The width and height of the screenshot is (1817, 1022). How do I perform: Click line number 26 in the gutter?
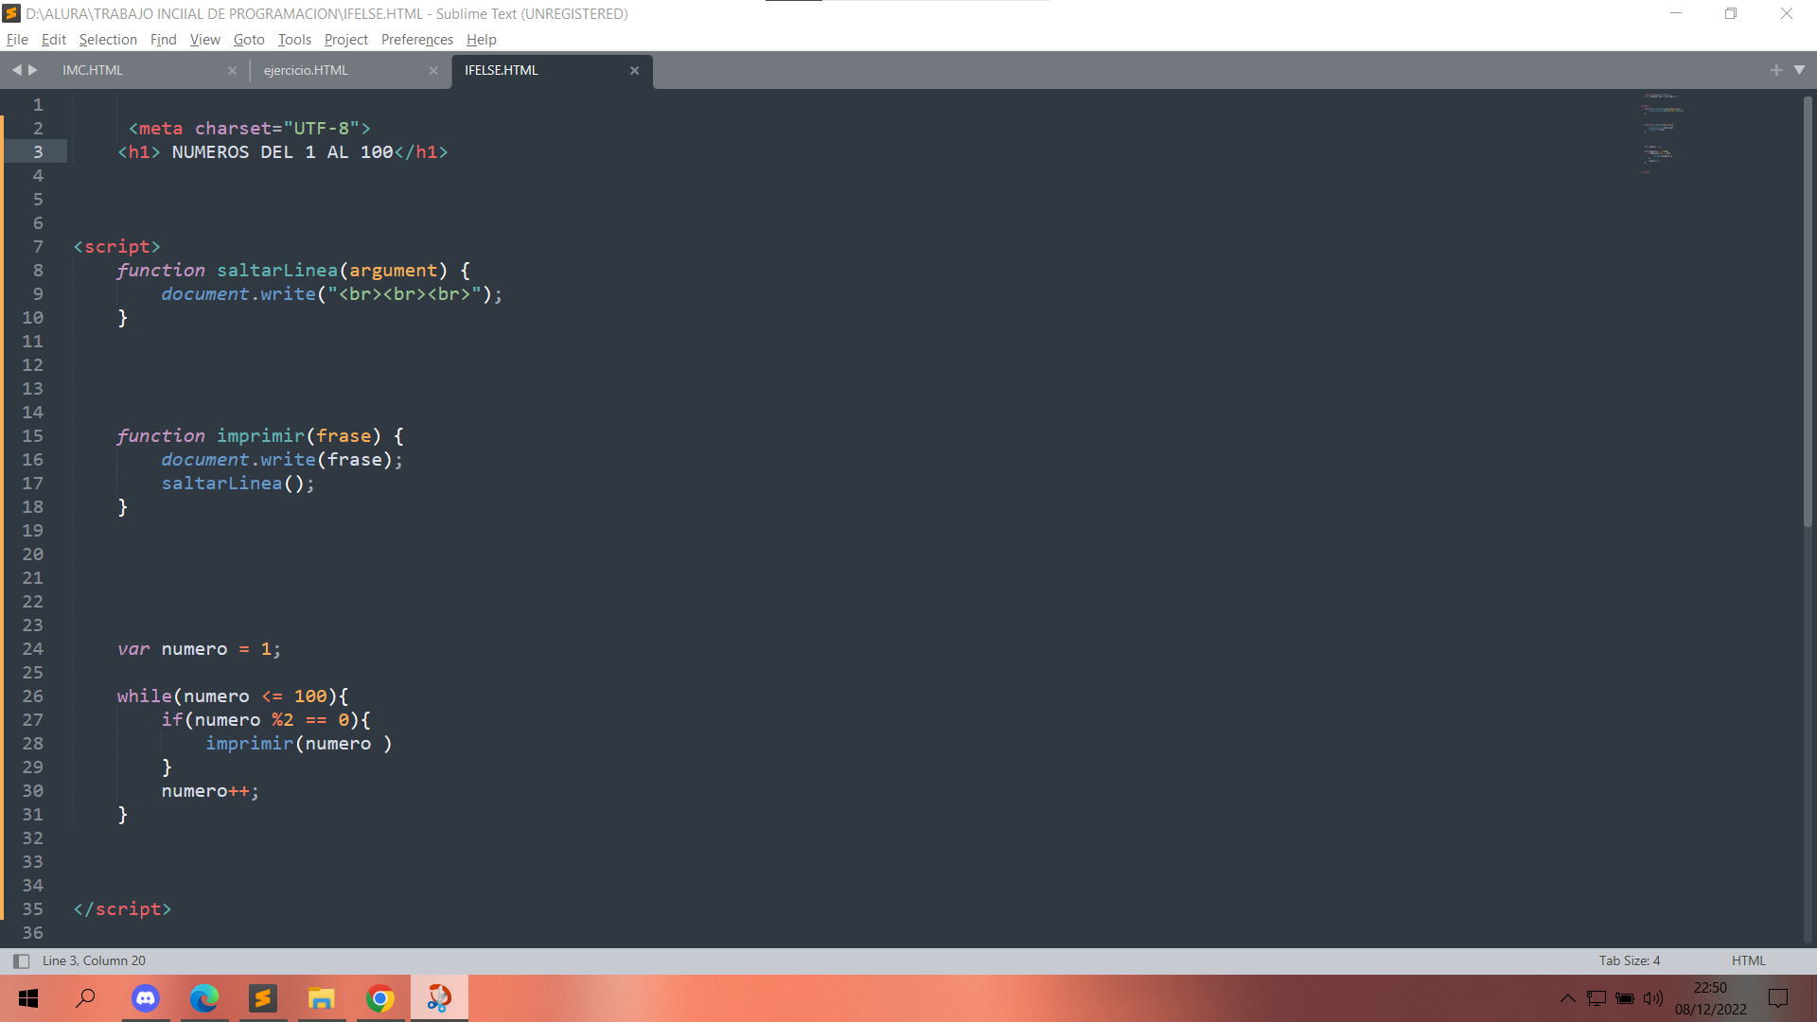(x=33, y=696)
